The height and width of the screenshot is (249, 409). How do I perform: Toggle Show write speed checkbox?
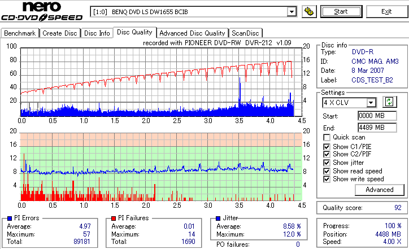coord(327,180)
